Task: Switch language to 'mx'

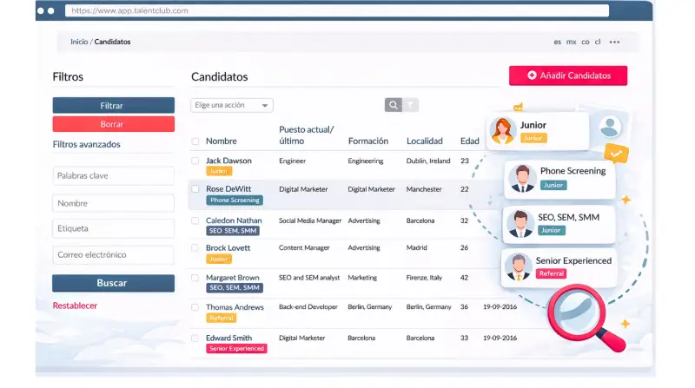Action: (x=571, y=42)
